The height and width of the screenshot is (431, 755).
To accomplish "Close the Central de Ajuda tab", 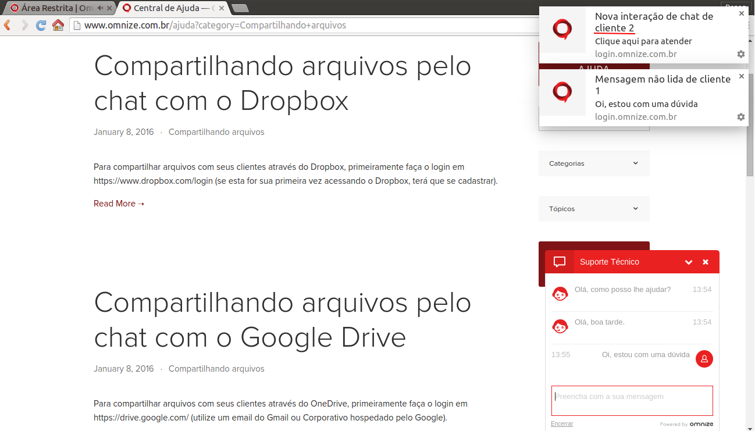I will (222, 8).
